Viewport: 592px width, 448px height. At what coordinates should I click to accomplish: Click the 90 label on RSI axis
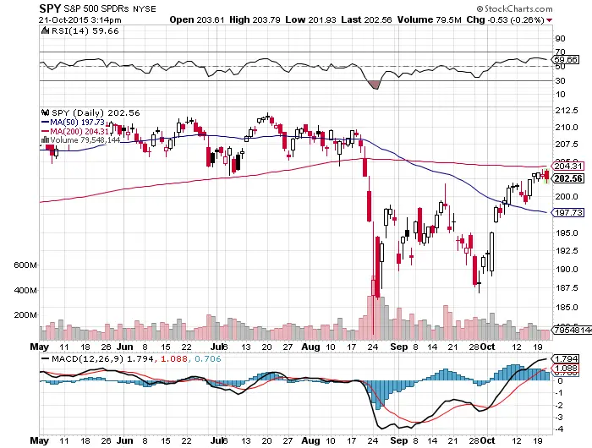560,39
